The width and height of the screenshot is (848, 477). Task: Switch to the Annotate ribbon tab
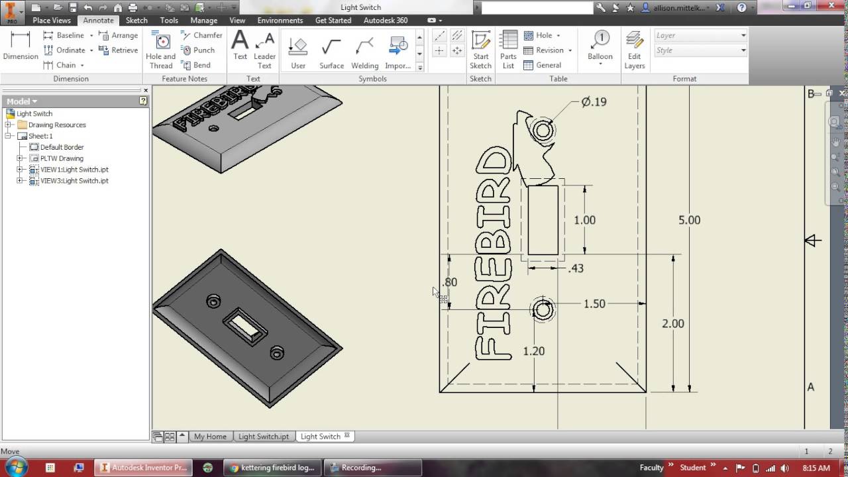pyautogui.click(x=98, y=20)
